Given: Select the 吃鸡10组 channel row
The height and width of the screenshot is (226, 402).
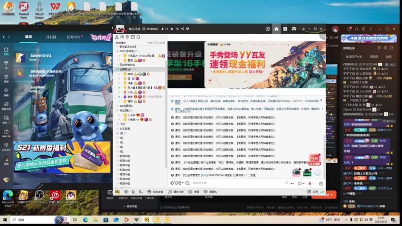Looking at the screenshot, I should [140, 156].
